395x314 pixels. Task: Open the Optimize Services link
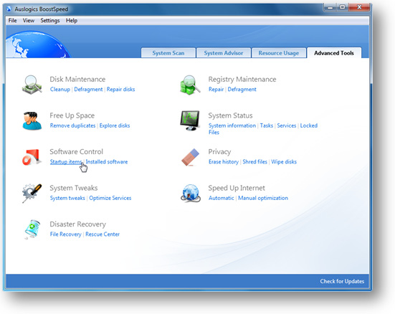pos(110,198)
